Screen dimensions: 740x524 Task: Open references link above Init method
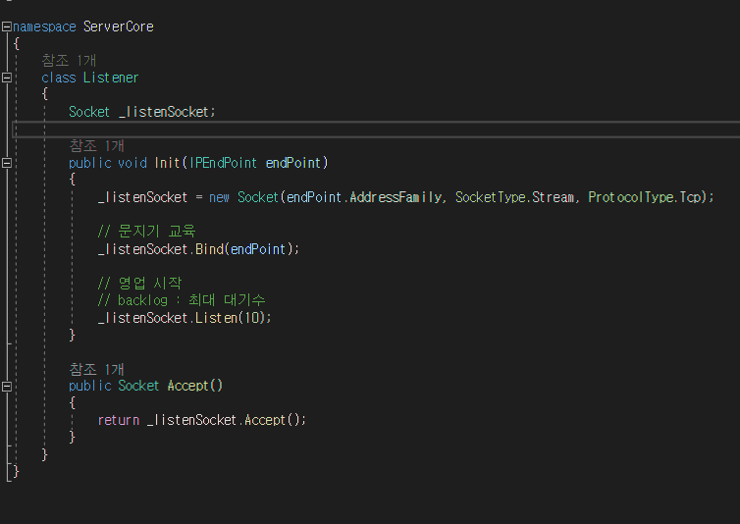pyautogui.click(x=97, y=145)
